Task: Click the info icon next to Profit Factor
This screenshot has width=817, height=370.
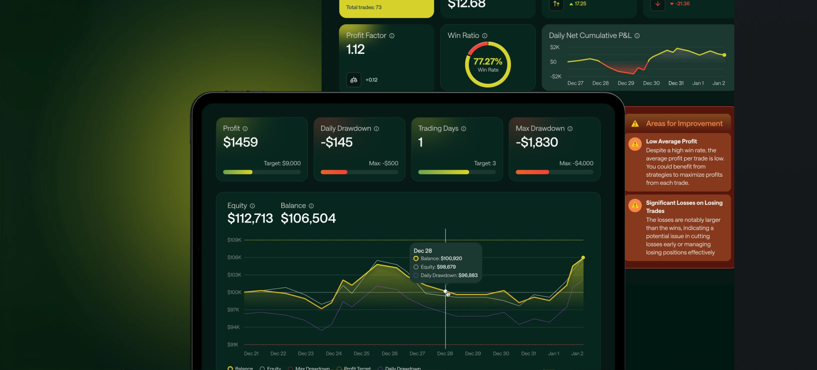Action: click(x=392, y=36)
